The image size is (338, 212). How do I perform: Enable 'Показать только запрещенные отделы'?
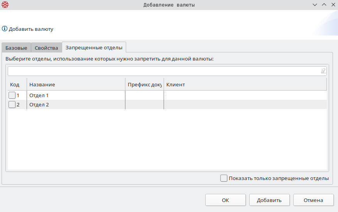click(x=224, y=178)
